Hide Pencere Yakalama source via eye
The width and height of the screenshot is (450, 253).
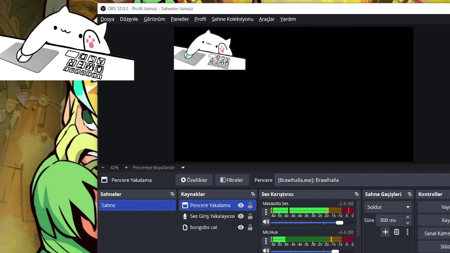click(x=241, y=205)
